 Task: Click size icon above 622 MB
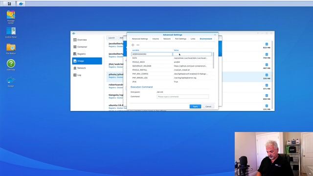click(x=267, y=44)
